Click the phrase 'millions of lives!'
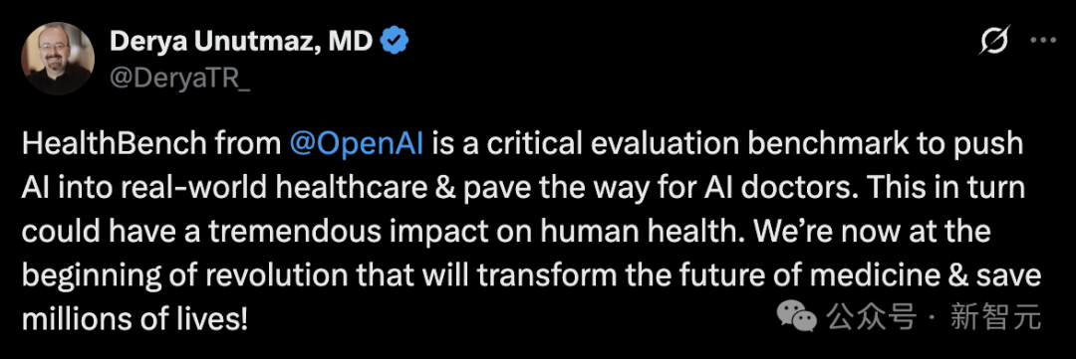This screenshot has height=359, width=1076. (134, 319)
